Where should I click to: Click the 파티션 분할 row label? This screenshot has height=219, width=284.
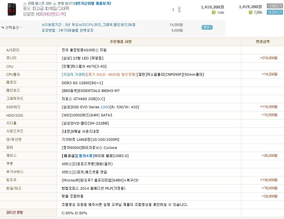(15, 212)
